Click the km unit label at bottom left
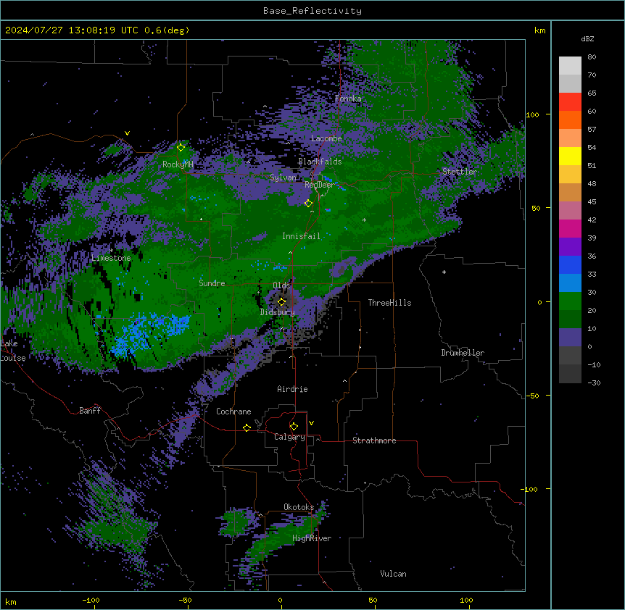 click(11, 602)
